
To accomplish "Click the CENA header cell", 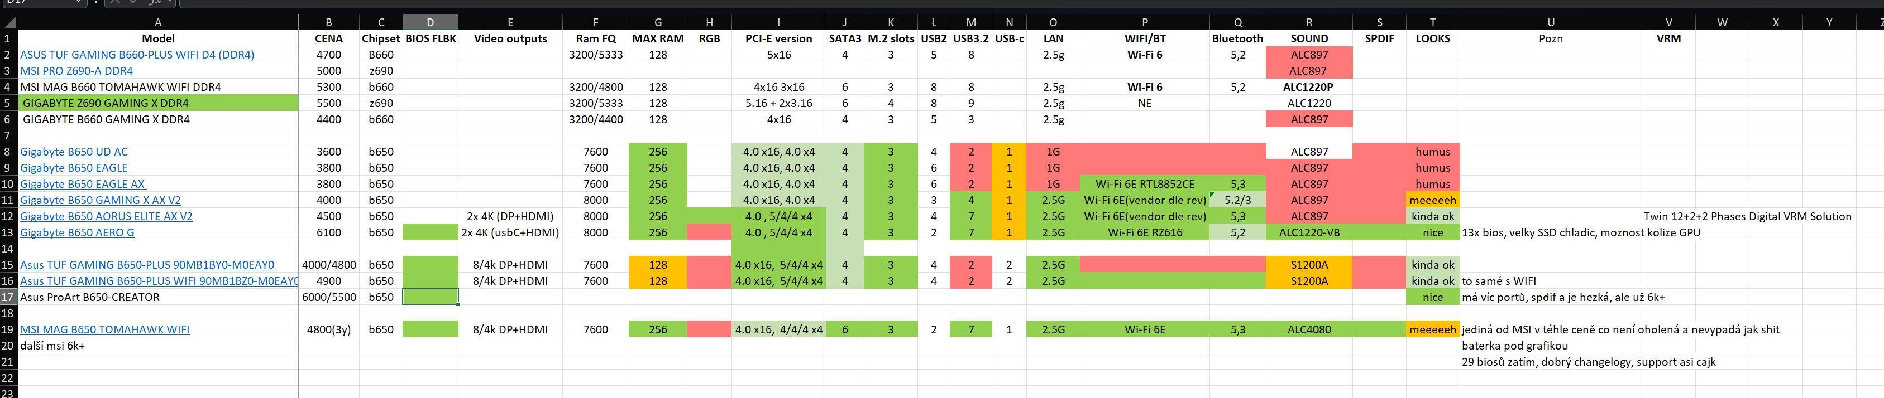I will click(x=328, y=38).
